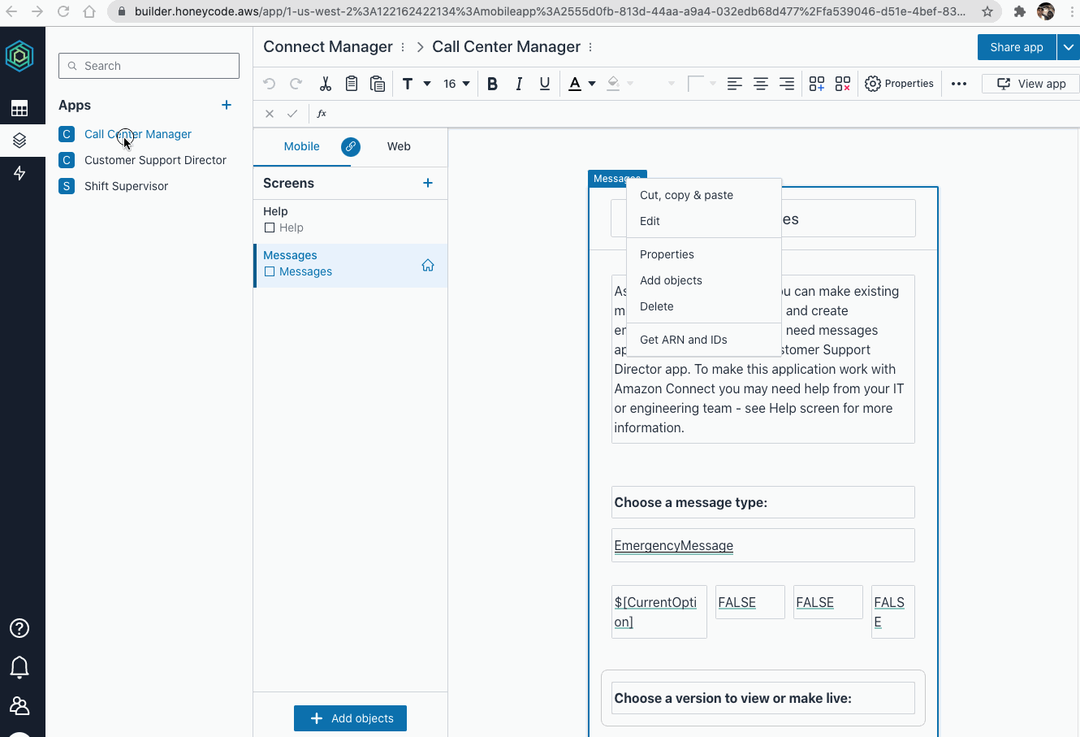Open the text color dropdown arrow
Viewport: 1080px width, 737px height.
tap(592, 84)
